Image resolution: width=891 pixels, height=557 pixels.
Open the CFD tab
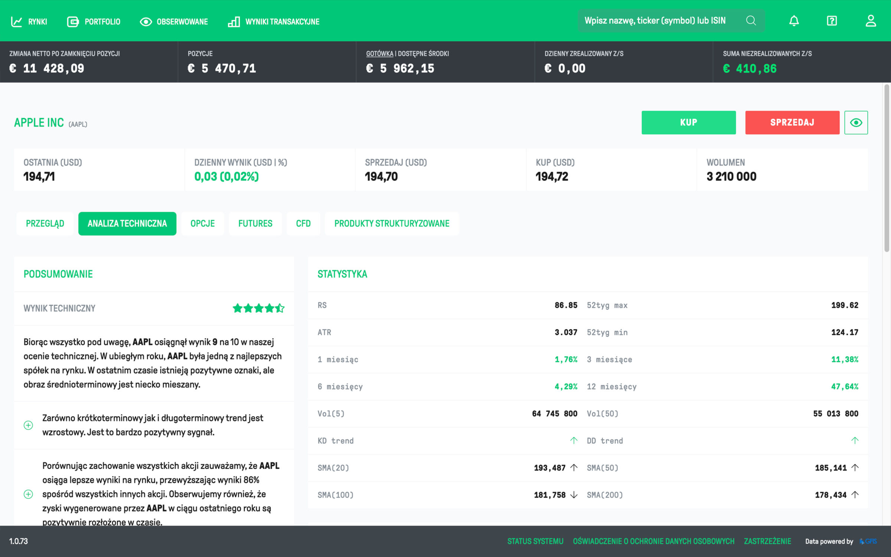coord(303,224)
